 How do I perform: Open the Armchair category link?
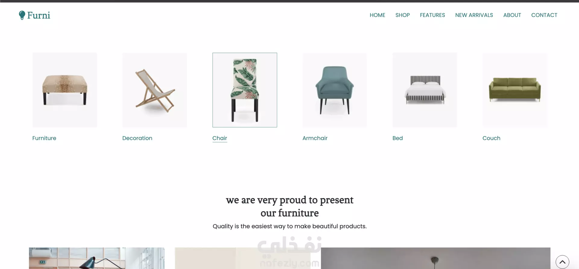click(x=315, y=138)
